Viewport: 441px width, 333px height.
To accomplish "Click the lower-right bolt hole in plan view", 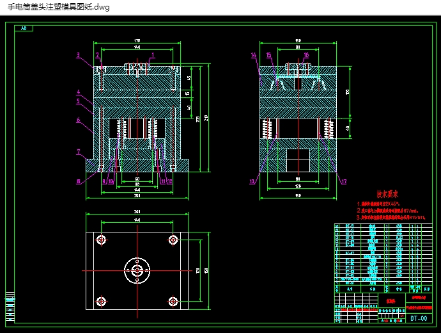I will tap(173, 302).
